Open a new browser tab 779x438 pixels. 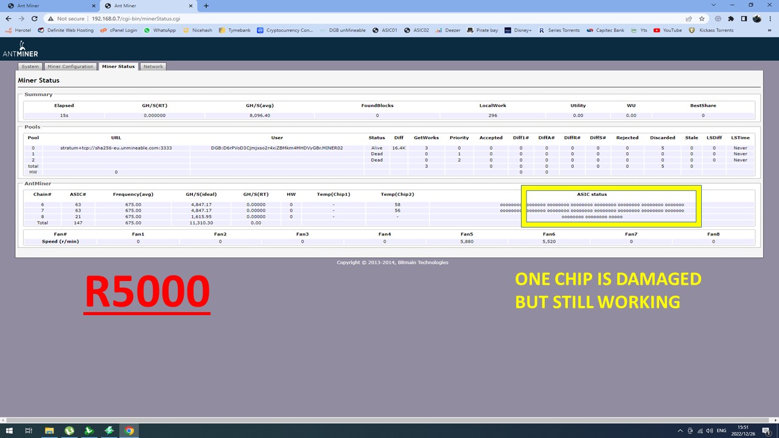click(x=206, y=5)
